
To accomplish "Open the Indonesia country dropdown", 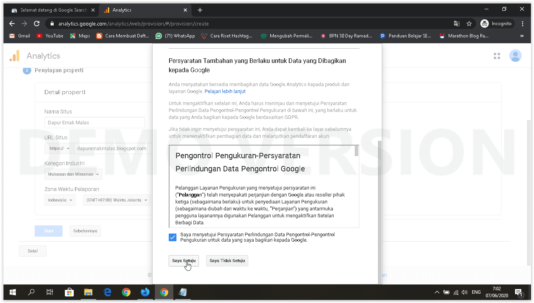I will [x=60, y=200].
